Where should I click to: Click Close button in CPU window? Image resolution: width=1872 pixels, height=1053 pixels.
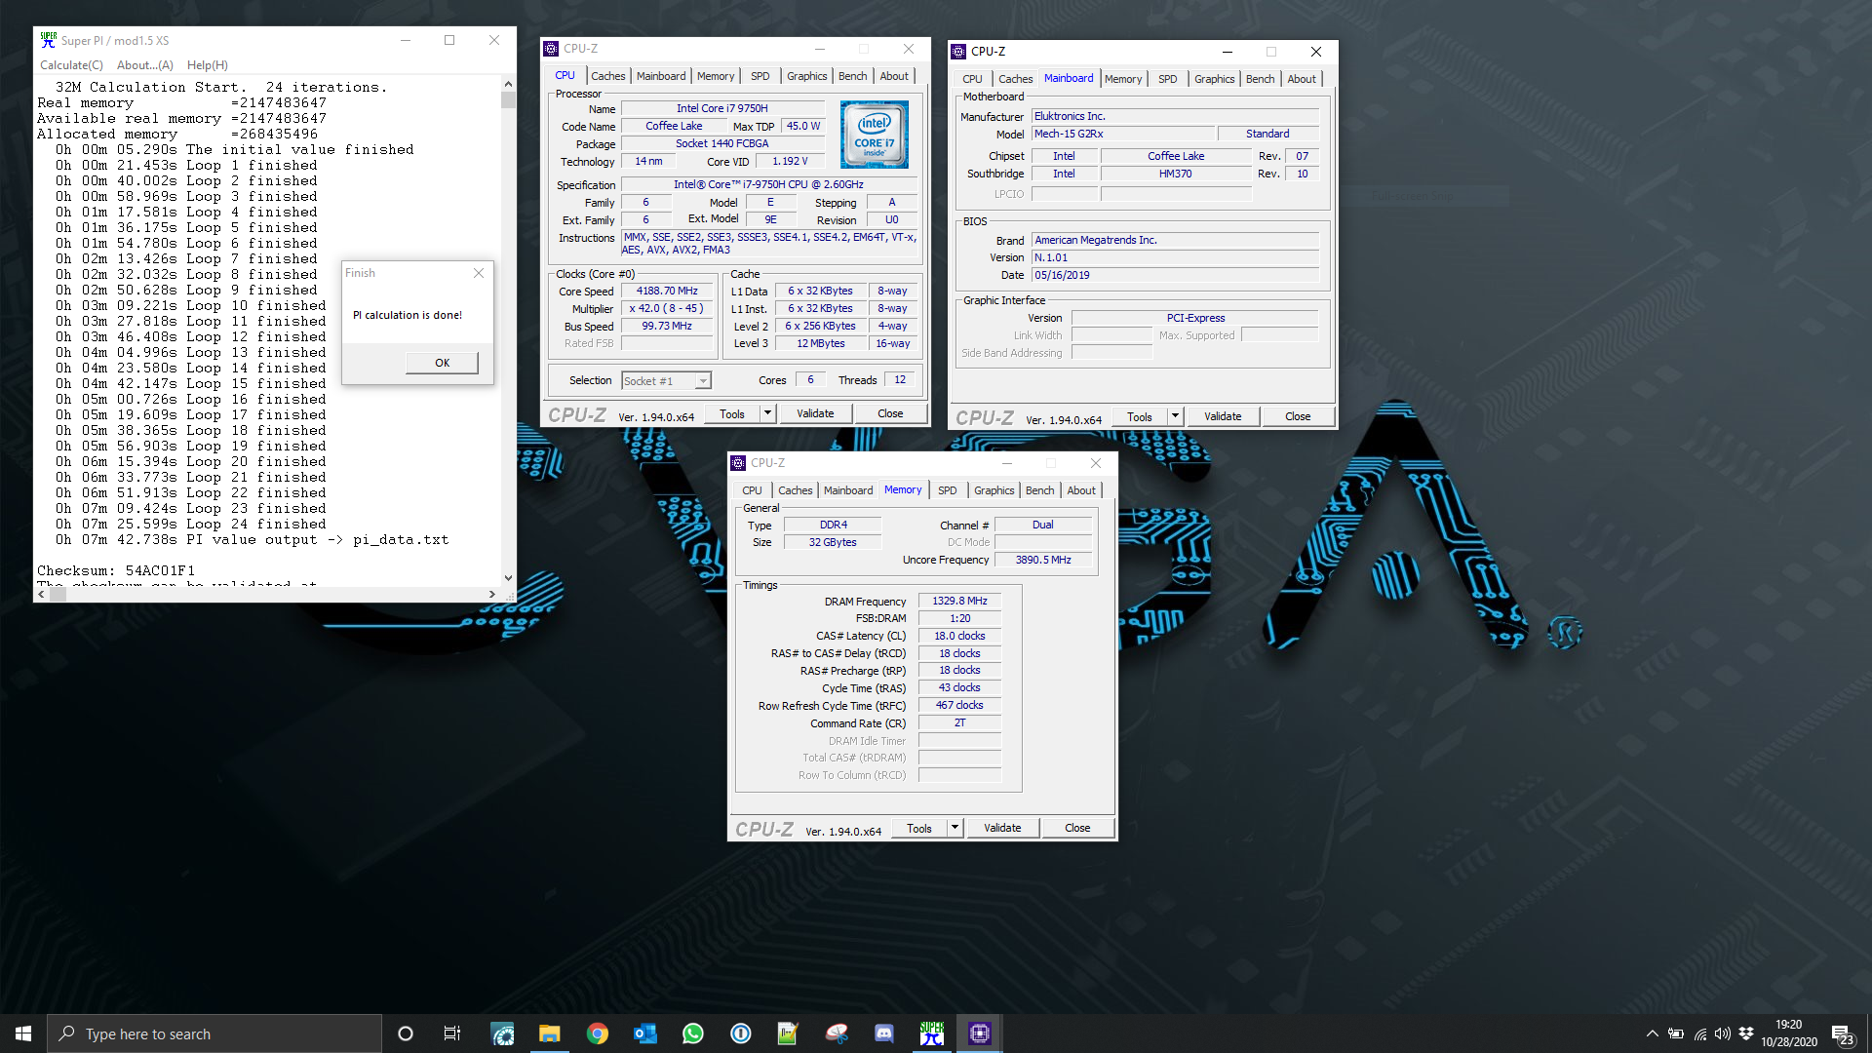click(890, 414)
